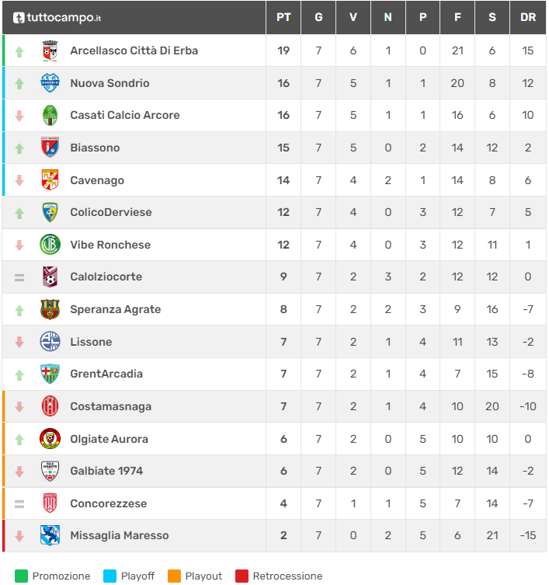Sort table by PT column header
Image resolution: width=549 pixels, height=585 pixels.
pos(283,17)
